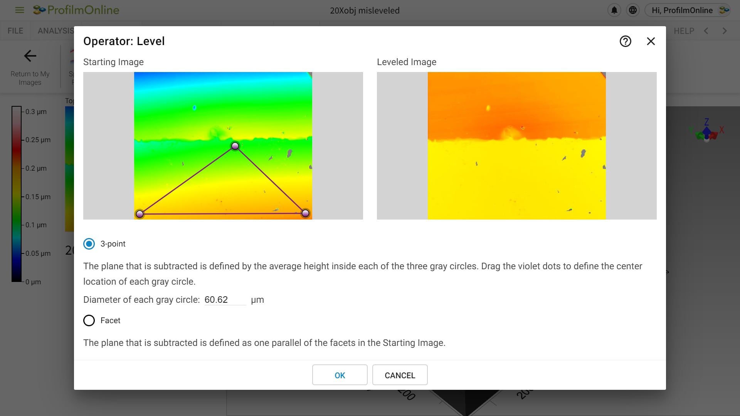This screenshot has height=416, width=740.
Task: Click CANCEL to discard leveling
Action: pyautogui.click(x=400, y=375)
